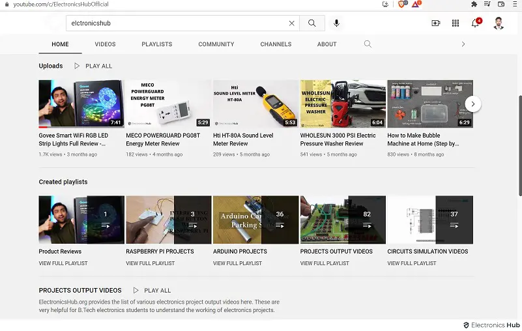Click title Govee Smart WiFi RGB LED Strip
The width and height of the screenshot is (522, 331).
click(73, 139)
